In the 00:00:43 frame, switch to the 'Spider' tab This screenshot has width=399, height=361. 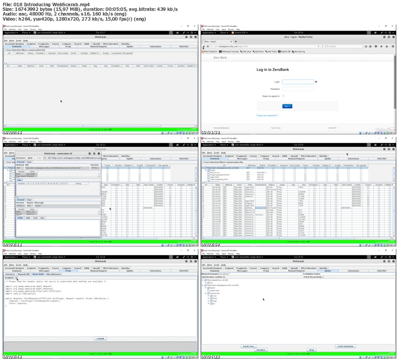(x=130, y=47)
